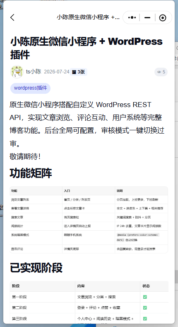Open the three-dot mini program menu
The height and width of the screenshot is (327, 178).
pos(132,18)
